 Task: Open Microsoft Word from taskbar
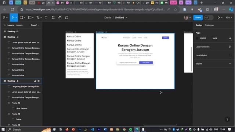click(x=105, y=129)
